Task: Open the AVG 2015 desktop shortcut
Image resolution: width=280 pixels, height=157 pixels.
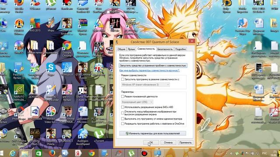Action: [x=35, y=25]
